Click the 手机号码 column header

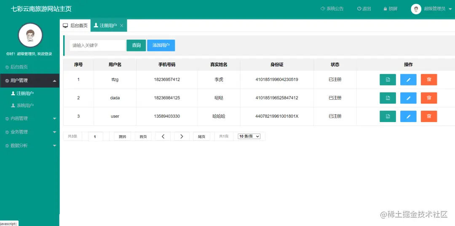[x=167, y=65]
